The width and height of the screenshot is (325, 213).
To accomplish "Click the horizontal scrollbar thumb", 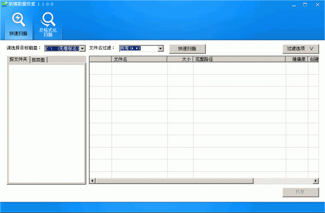I will point(174,181).
